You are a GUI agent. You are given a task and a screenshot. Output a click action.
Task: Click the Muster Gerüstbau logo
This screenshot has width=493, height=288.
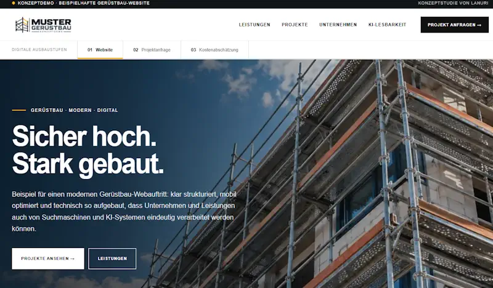pyautogui.click(x=43, y=25)
